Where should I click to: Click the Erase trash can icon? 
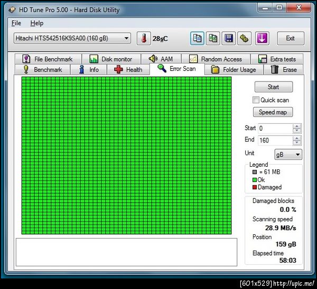click(274, 69)
